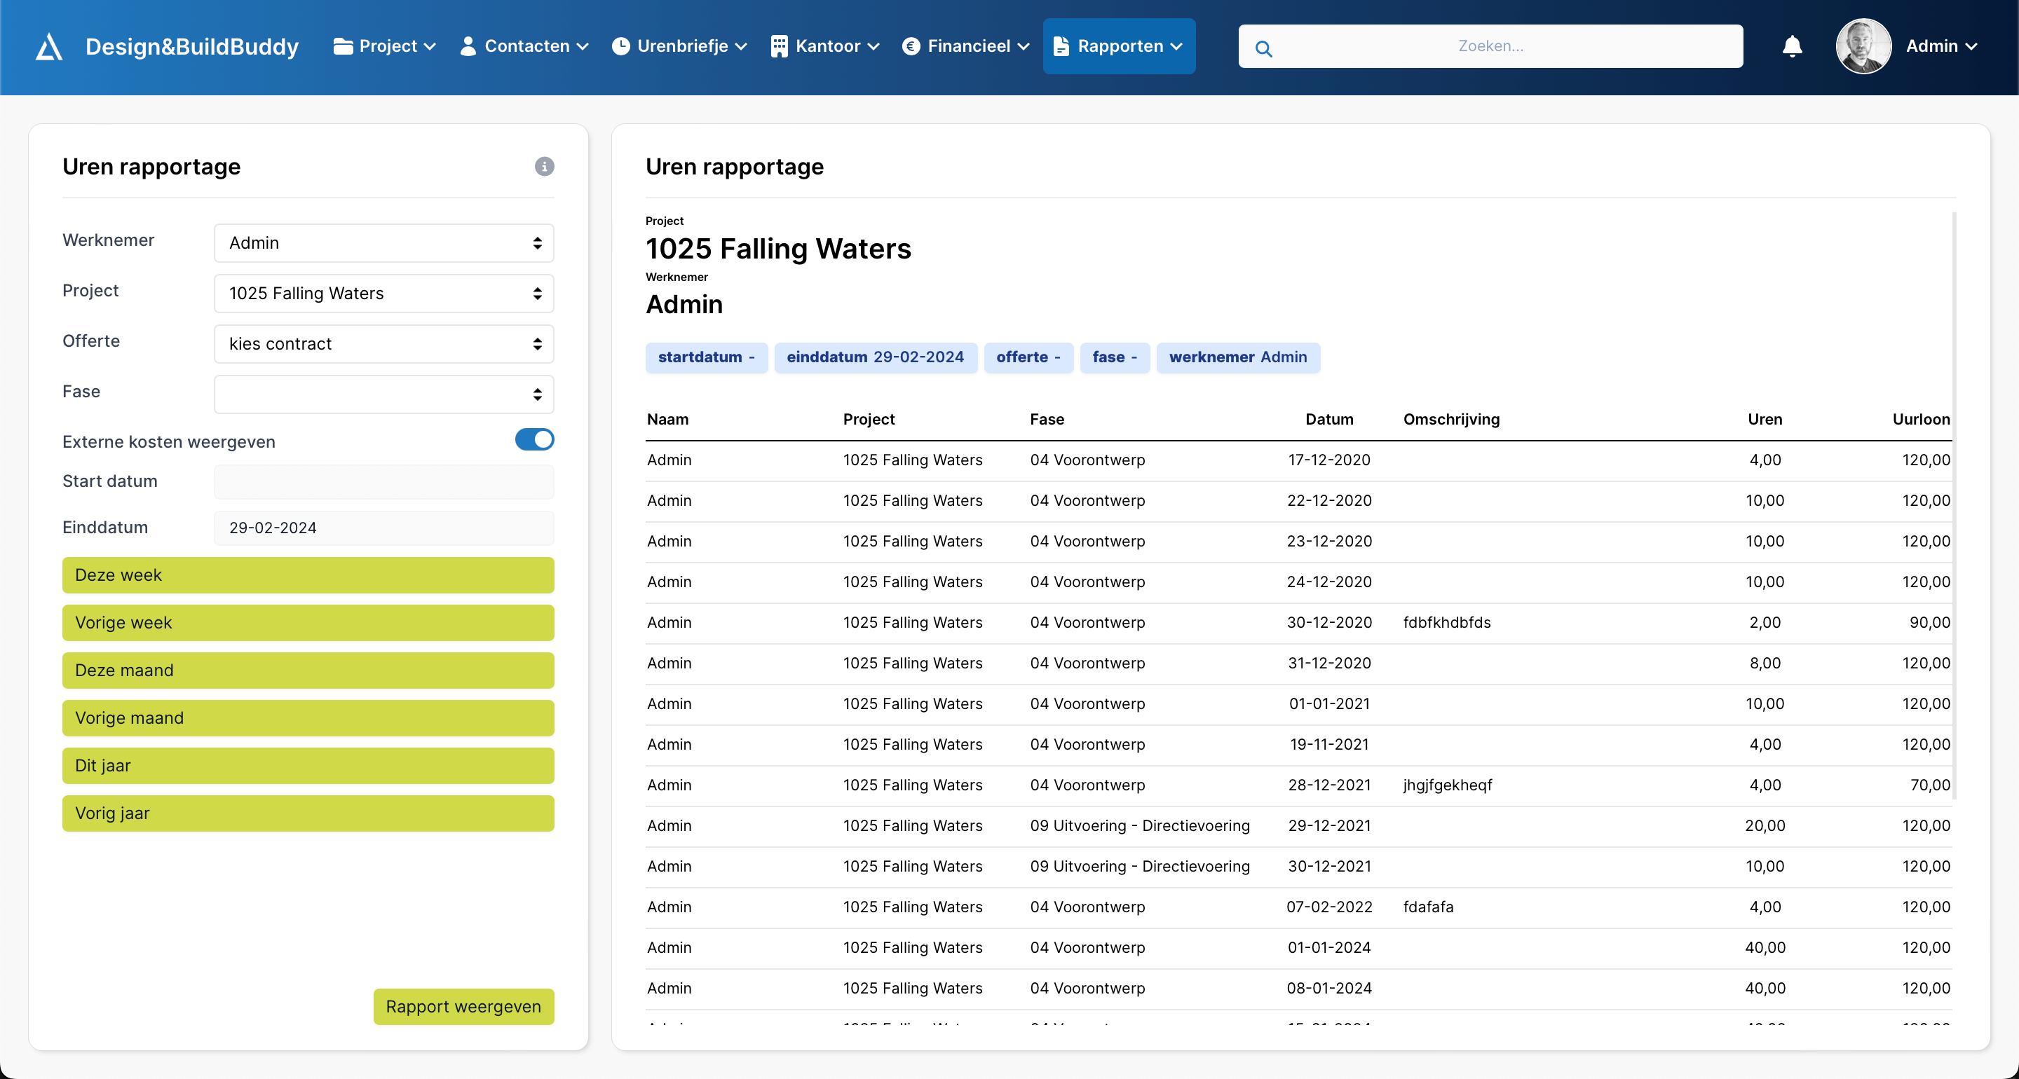Click the date 17-12-2020 cell

click(1329, 460)
